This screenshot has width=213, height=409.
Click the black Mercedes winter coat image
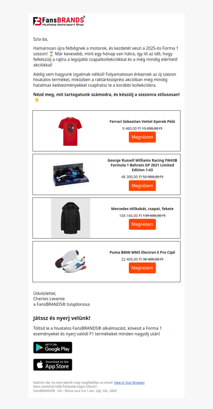(70, 218)
